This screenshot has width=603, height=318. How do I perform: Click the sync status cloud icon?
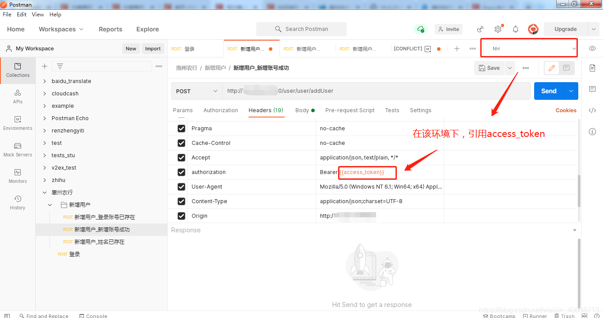(x=420, y=29)
